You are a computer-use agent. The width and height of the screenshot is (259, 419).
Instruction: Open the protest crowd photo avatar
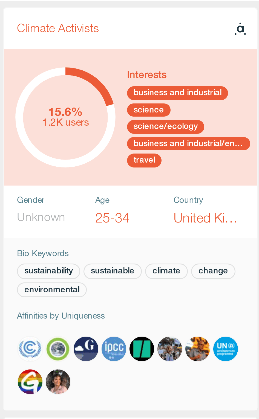pos(170,349)
